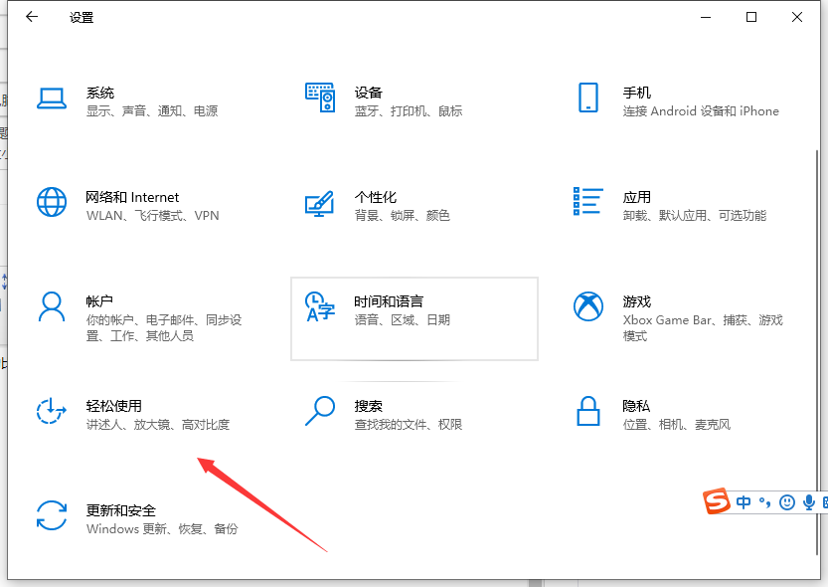
Task: Select the 应用 (Apps) list icon
Action: tap(588, 201)
